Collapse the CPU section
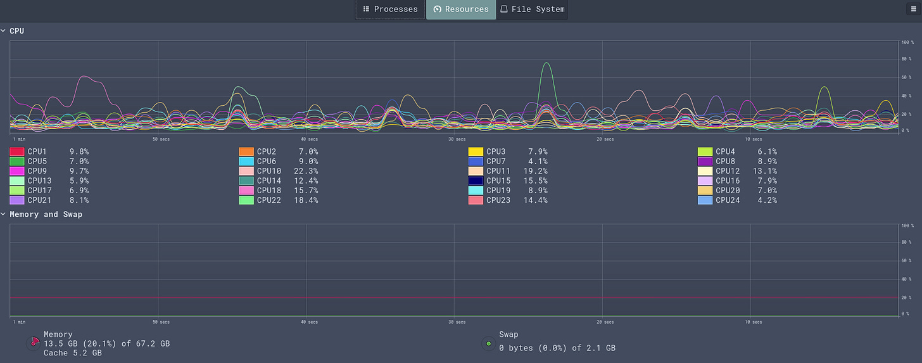The image size is (922, 363). click(3, 30)
